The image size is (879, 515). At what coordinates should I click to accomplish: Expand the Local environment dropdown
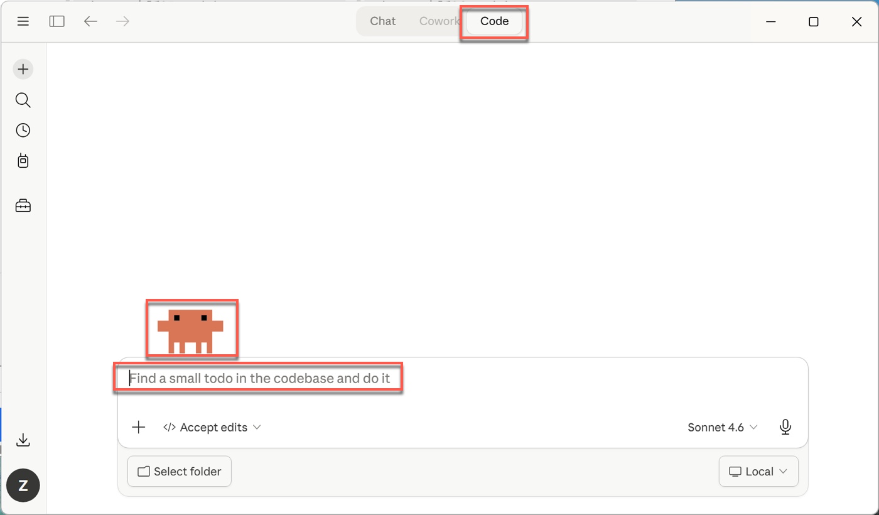(758, 472)
